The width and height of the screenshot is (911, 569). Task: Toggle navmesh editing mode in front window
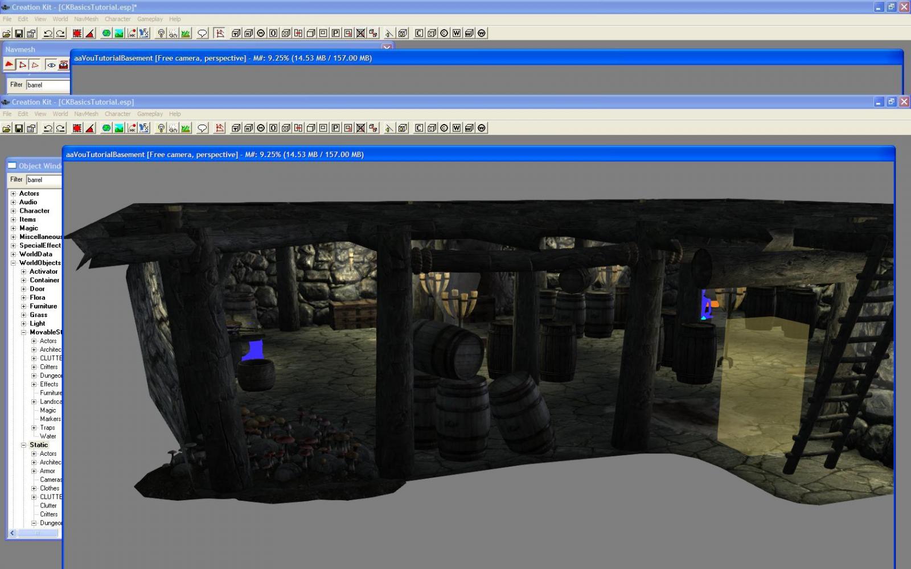click(219, 129)
